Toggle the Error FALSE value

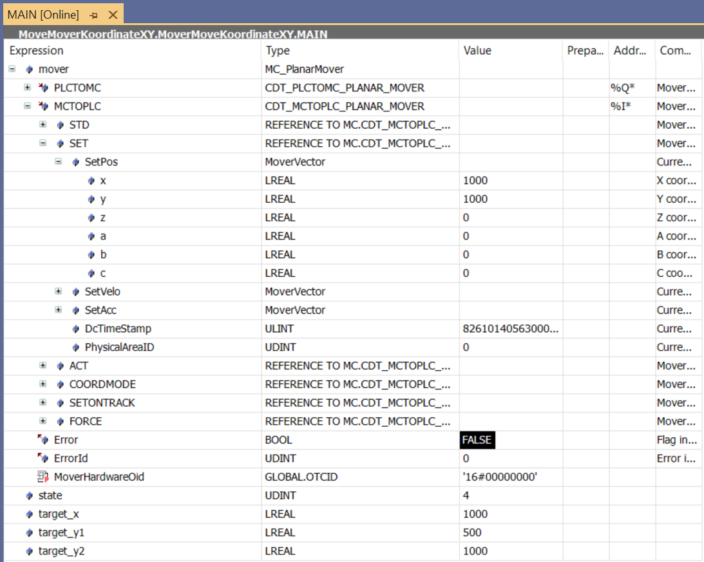point(477,440)
